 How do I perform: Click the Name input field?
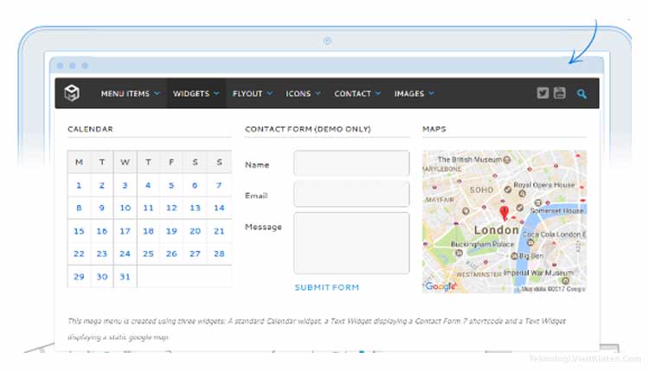pyautogui.click(x=351, y=163)
